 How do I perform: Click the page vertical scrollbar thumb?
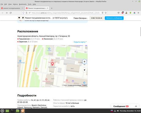[x=140, y=32]
